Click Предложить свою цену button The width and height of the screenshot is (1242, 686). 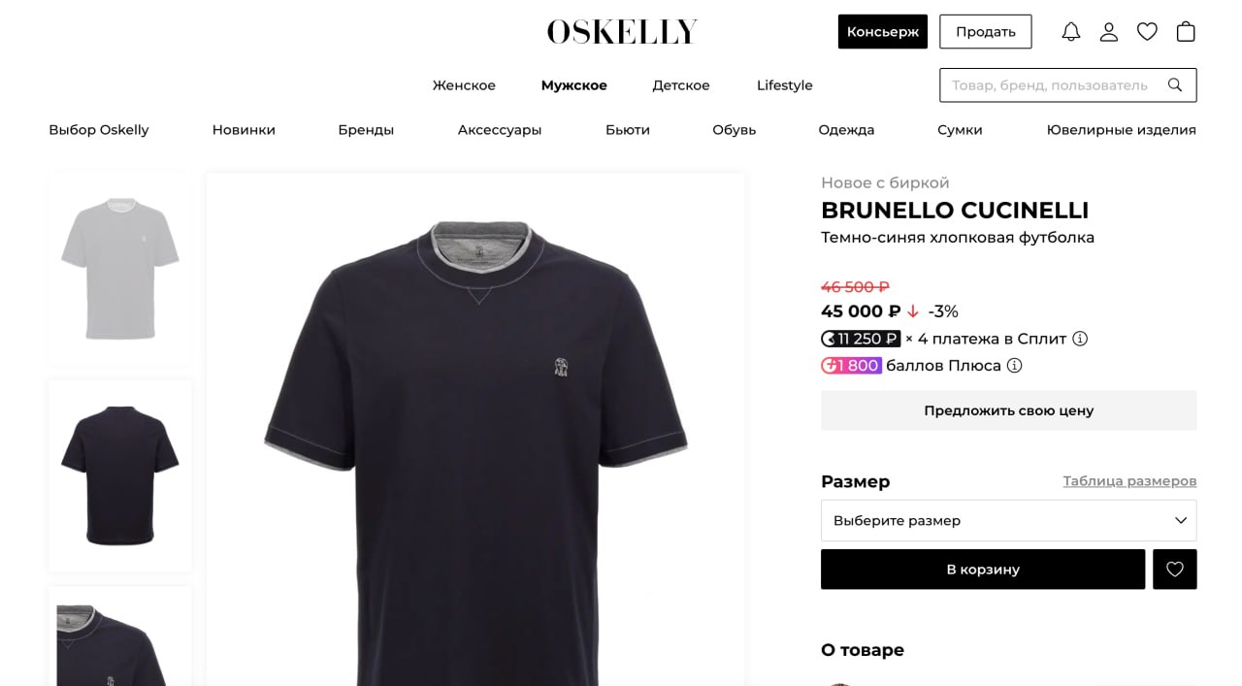(1009, 410)
